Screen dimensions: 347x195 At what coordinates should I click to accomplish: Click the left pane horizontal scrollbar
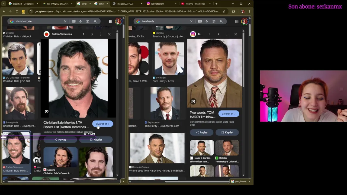tap(41, 181)
